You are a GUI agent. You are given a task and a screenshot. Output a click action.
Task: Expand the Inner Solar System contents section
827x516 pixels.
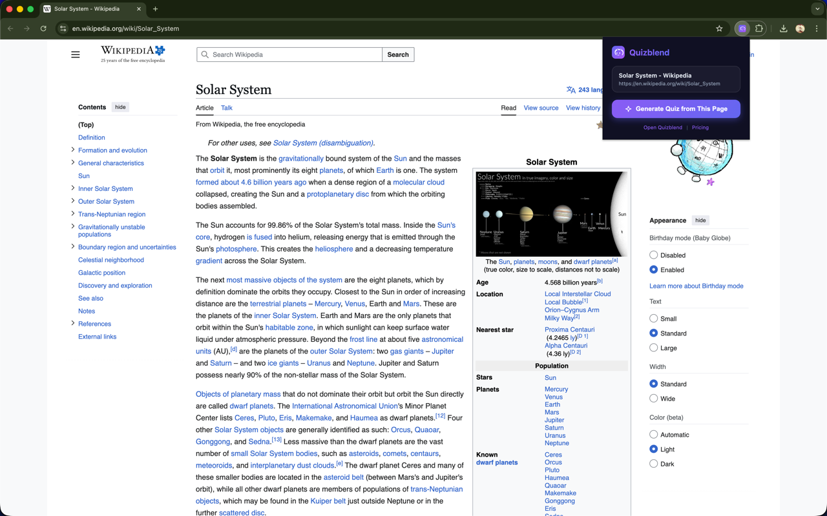tap(72, 188)
